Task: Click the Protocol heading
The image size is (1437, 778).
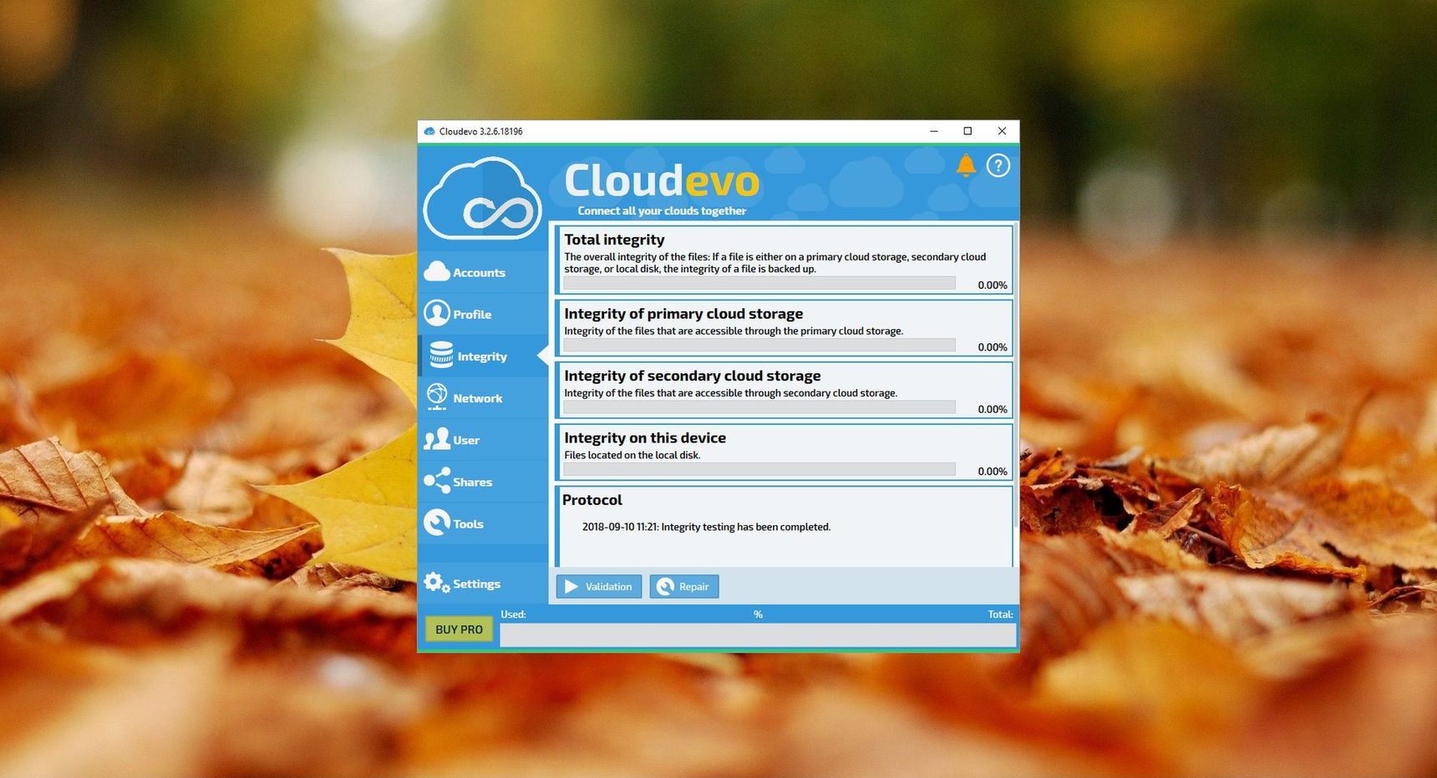Action: 592,500
